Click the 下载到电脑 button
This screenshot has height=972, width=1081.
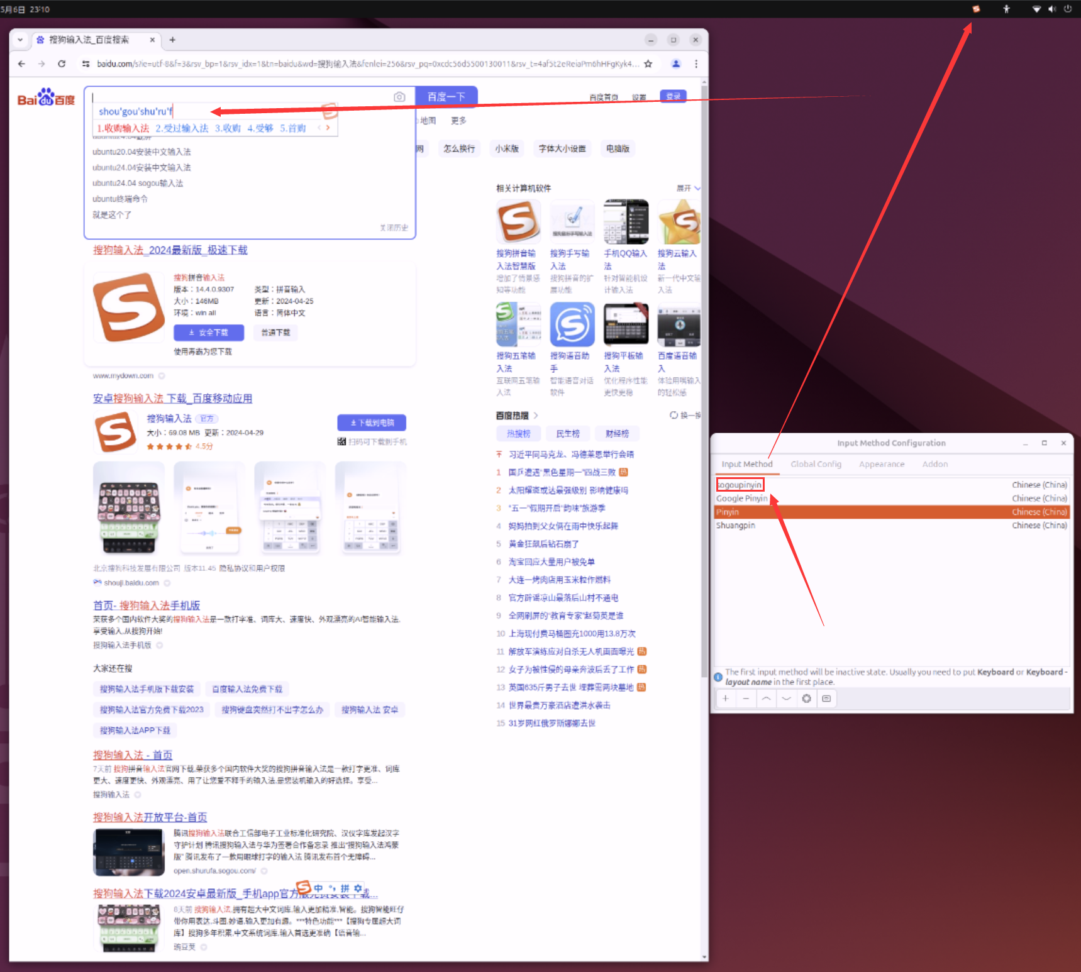[372, 422]
